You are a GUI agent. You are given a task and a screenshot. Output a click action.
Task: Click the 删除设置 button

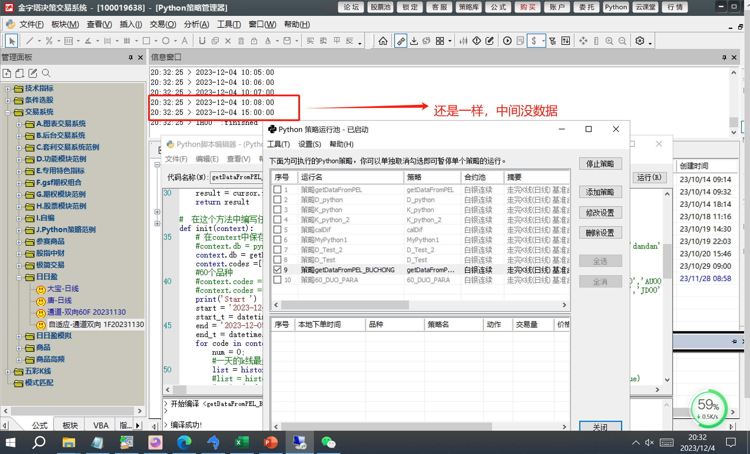point(600,233)
